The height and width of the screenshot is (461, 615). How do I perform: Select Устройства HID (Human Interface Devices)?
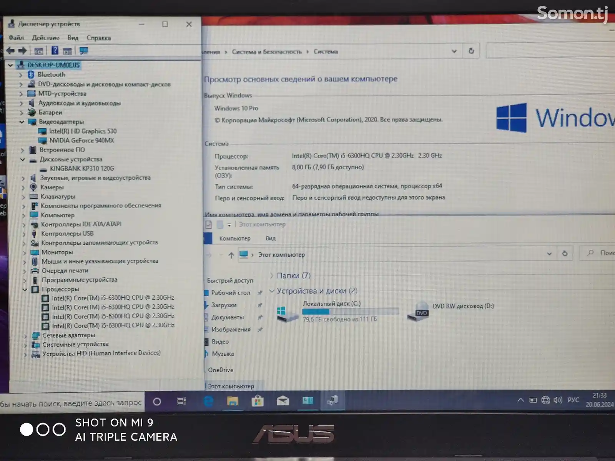click(101, 353)
